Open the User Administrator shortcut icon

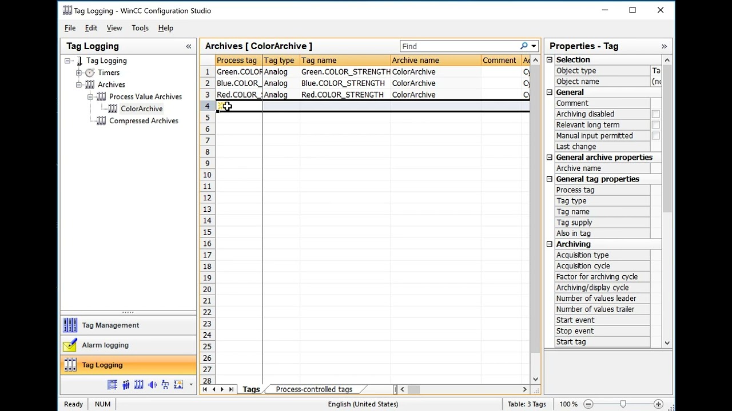coord(126,385)
